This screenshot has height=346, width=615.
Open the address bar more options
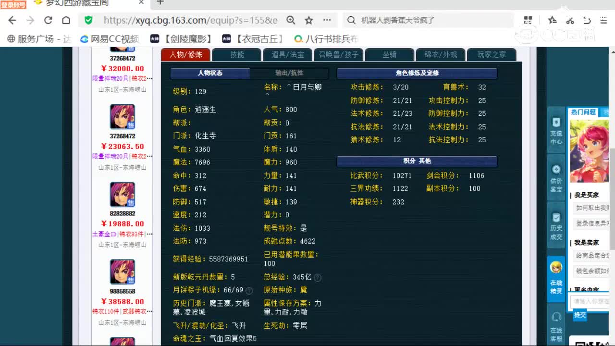(x=327, y=20)
